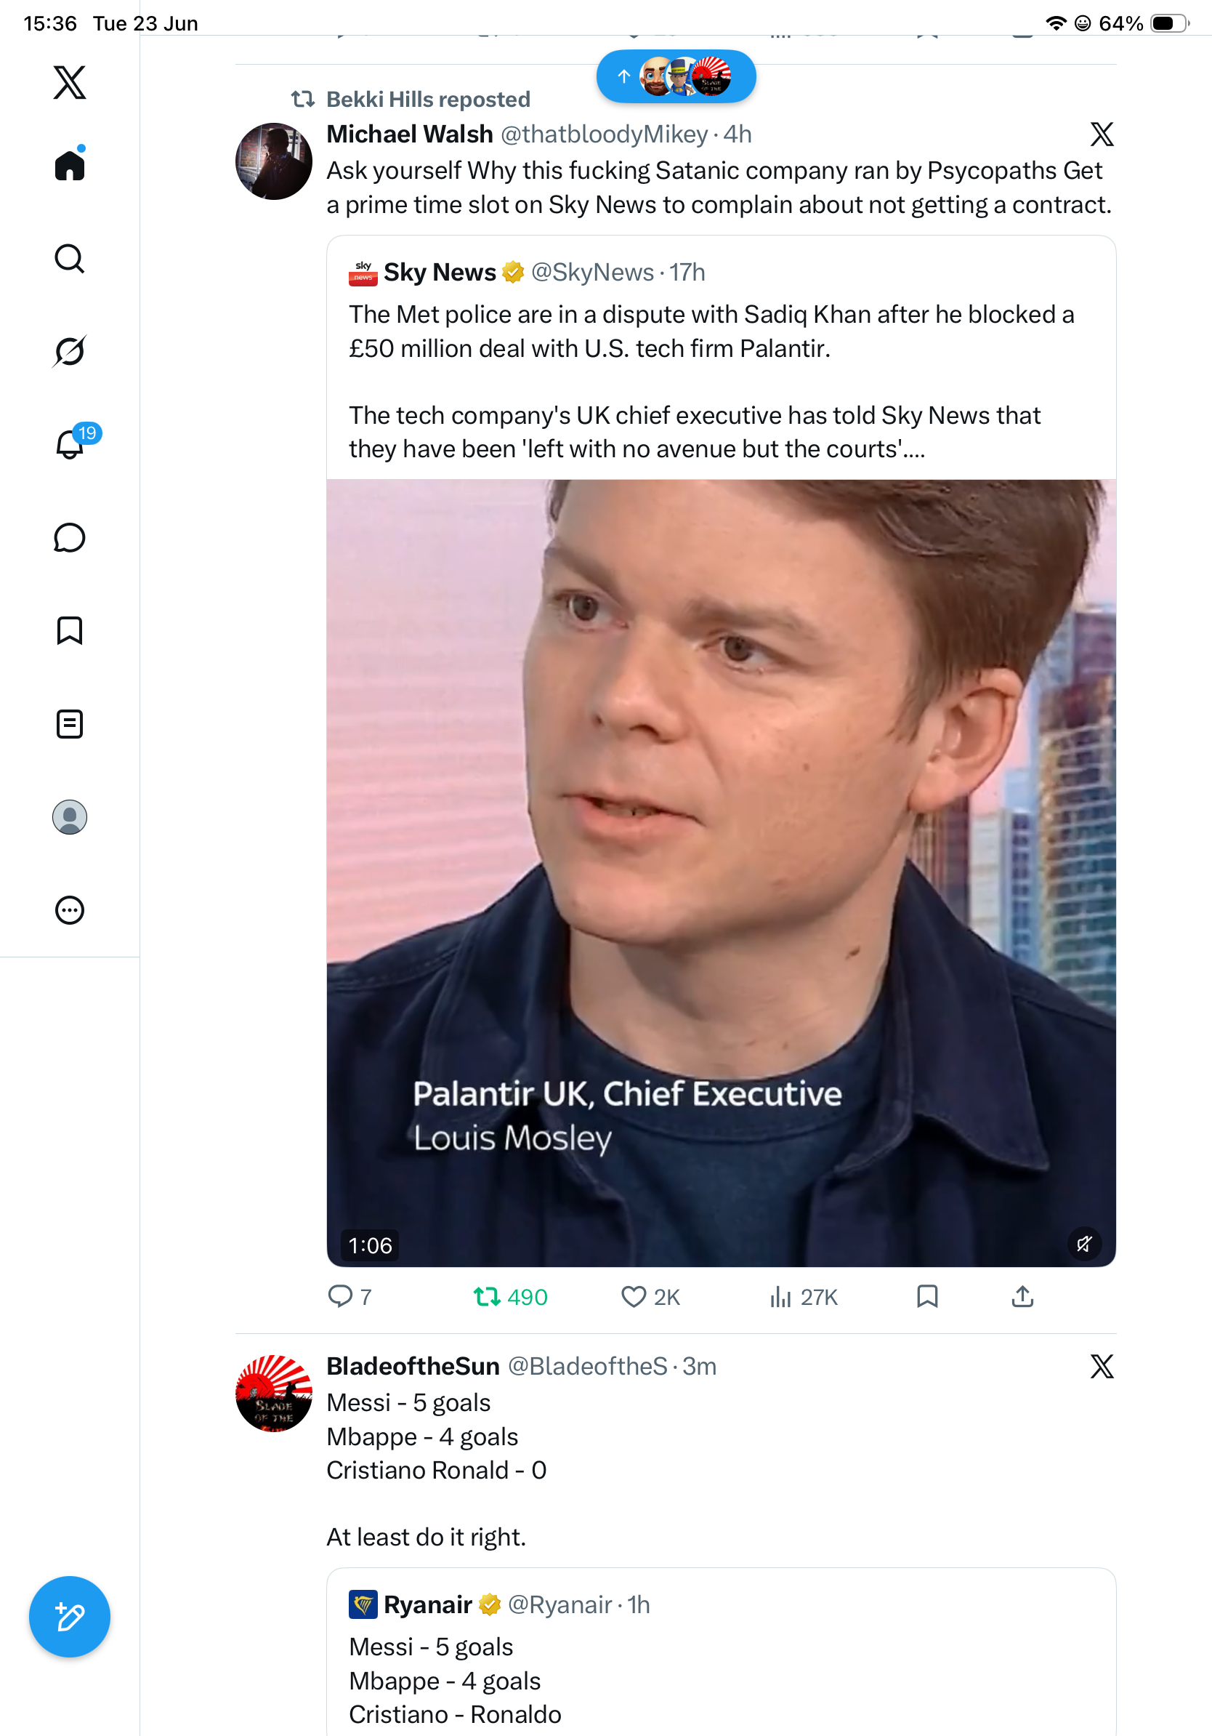Open Bookmarks in the sidebar
The height and width of the screenshot is (1736, 1212).
70,630
